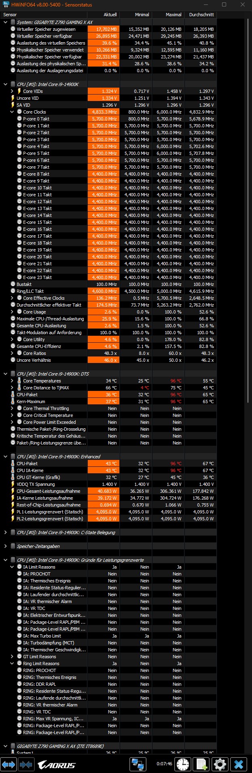Click the lightning icon beside CPU-Gesamt-Leistungsaufnahme
This screenshot has width=252, height=773.
(x=13, y=491)
